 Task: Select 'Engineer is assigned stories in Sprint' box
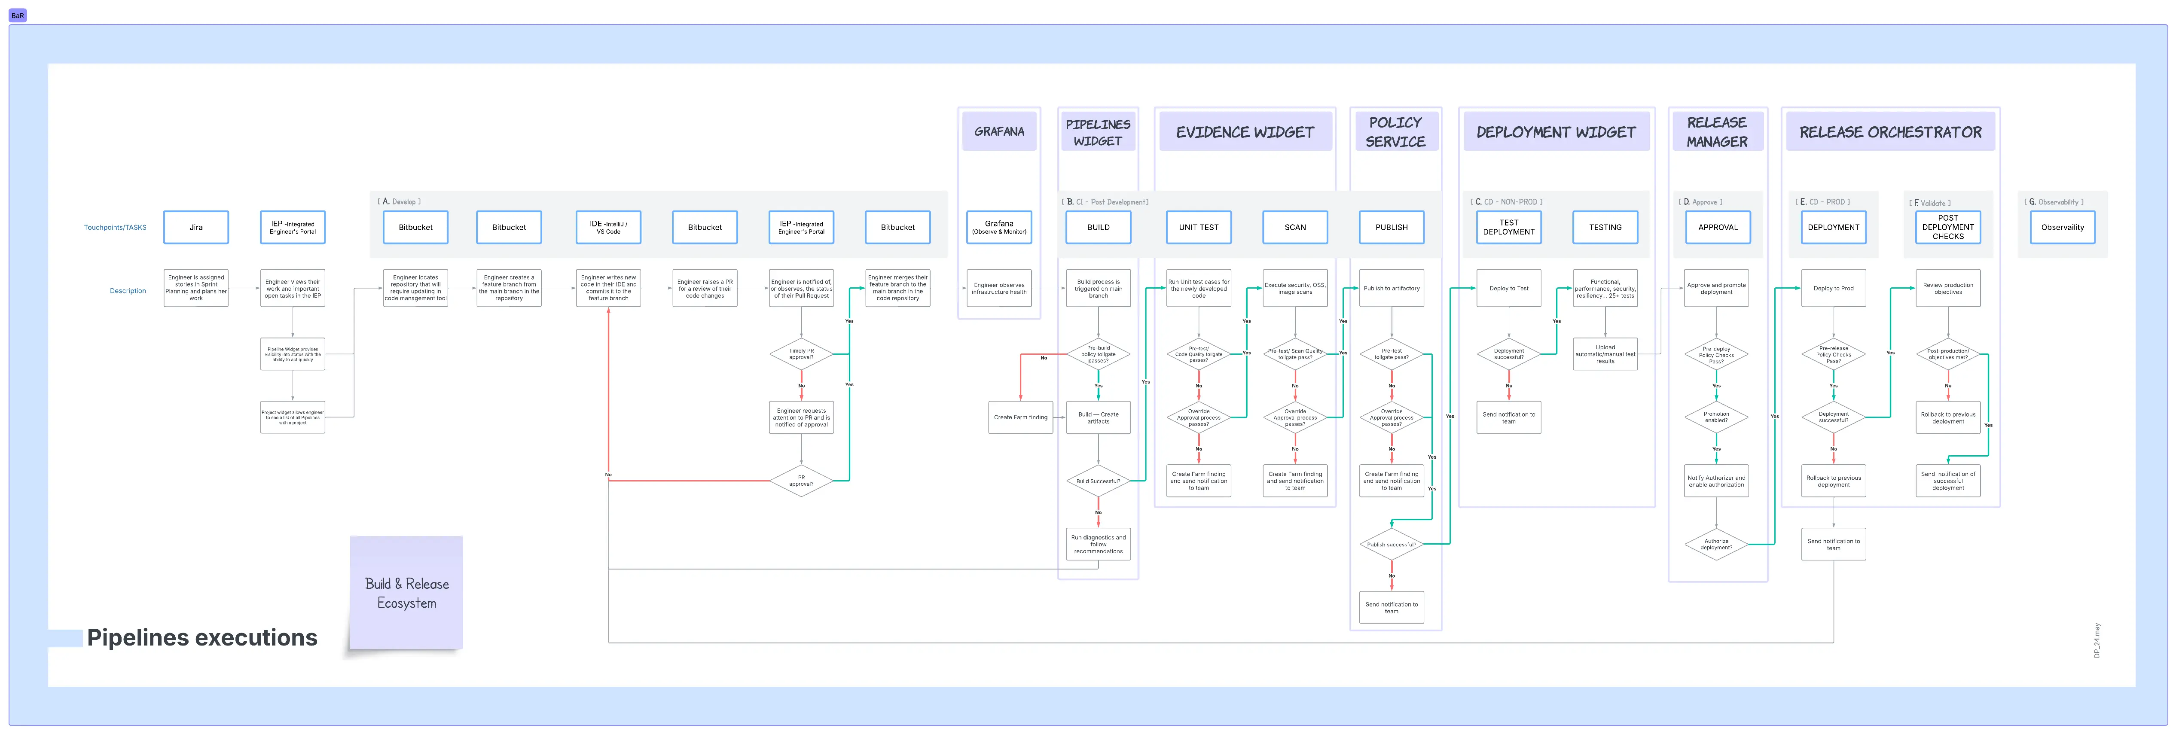pos(196,288)
